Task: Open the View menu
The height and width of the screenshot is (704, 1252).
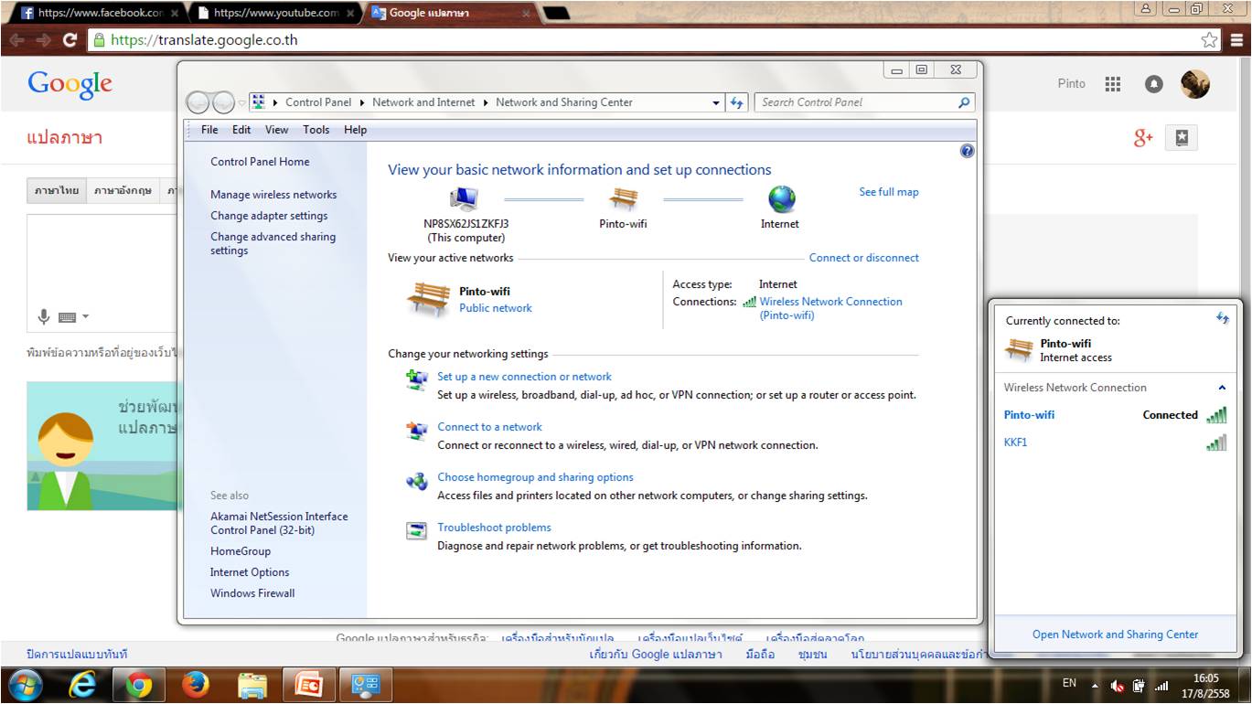Action: (276, 130)
